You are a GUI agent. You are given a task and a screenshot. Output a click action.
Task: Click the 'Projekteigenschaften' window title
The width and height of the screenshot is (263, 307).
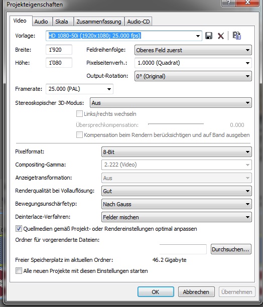tap(35, 5)
